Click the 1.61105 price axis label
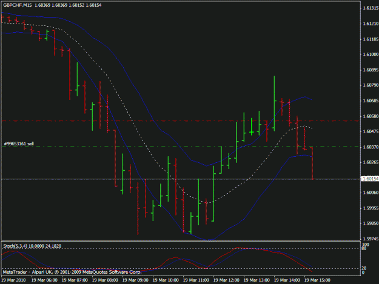 coord(371,39)
